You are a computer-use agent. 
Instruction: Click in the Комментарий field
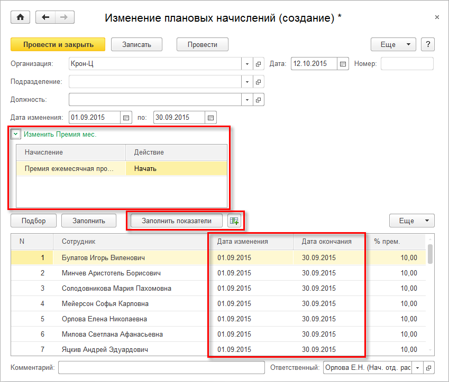pos(161,368)
